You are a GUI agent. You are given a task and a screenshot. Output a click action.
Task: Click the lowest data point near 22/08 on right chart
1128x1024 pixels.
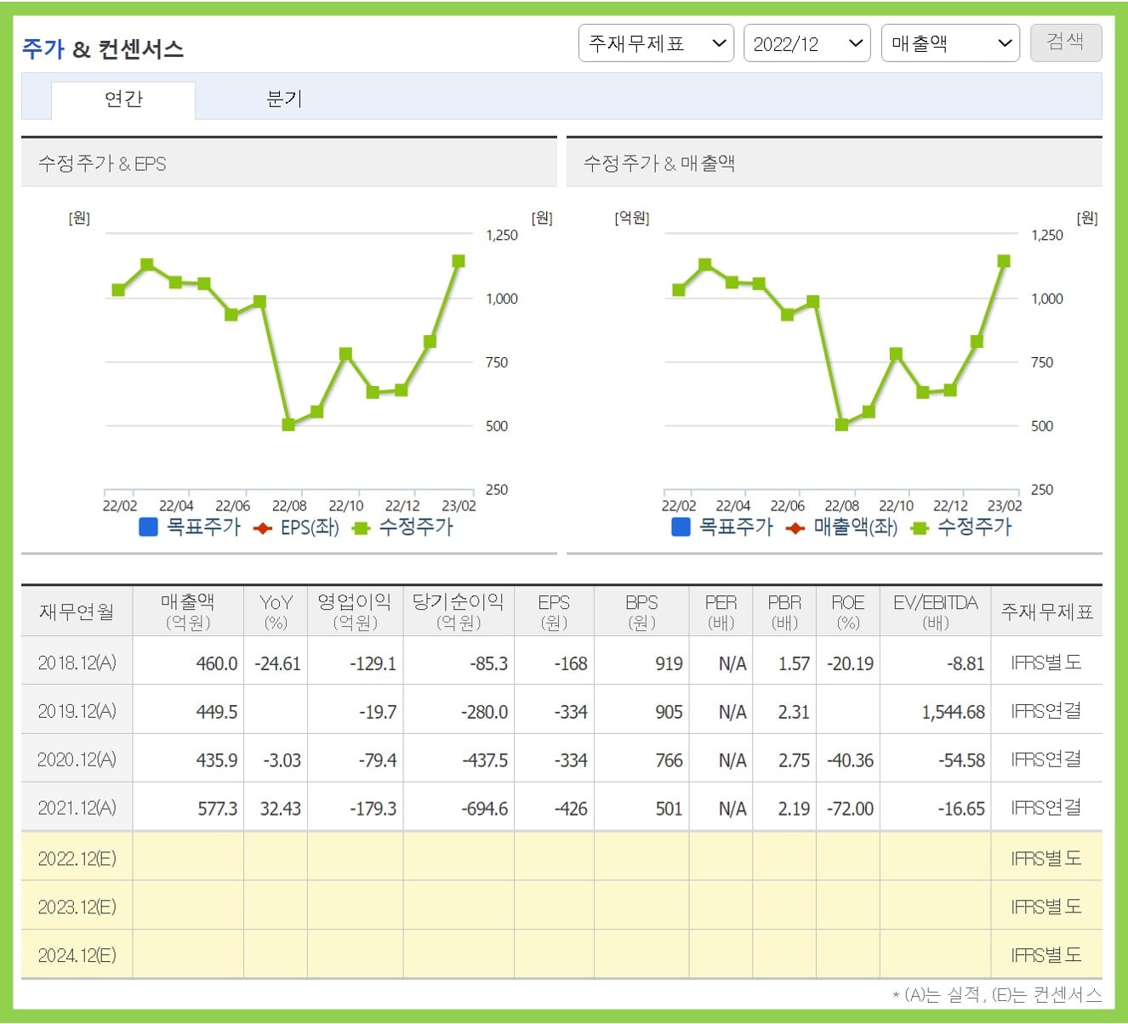(x=840, y=424)
